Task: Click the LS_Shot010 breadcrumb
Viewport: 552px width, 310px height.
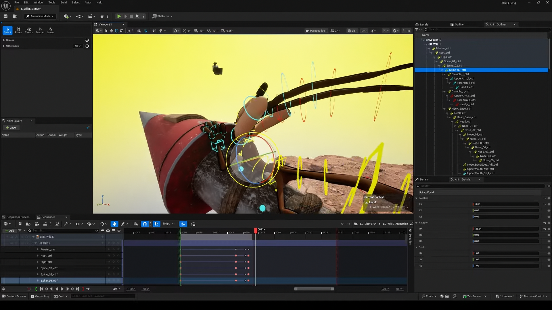Action: point(368,224)
